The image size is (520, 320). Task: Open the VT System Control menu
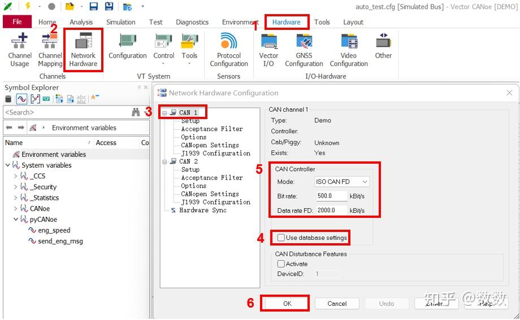pyautogui.click(x=163, y=49)
